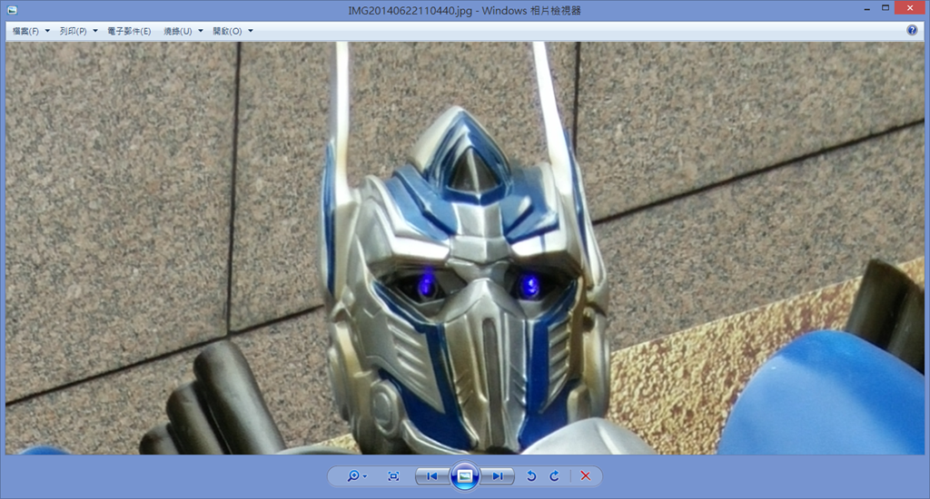Close the Photo Viewer window

pos(910,7)
